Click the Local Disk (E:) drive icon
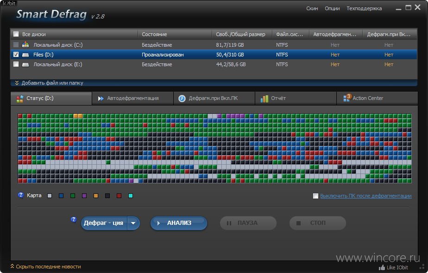The image size is (428, 273). point(25,65)
